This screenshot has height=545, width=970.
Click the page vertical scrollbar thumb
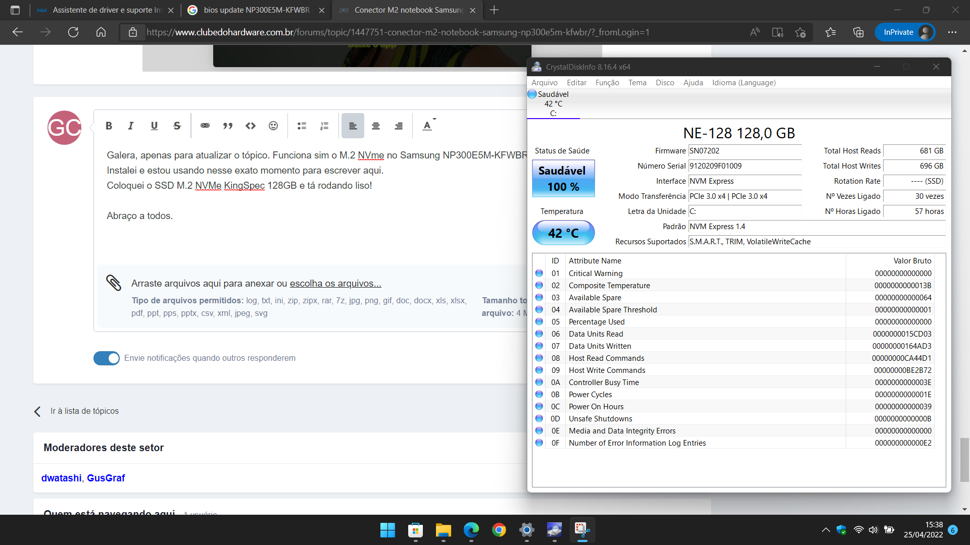pyautogui.click(x=964, y=460)
